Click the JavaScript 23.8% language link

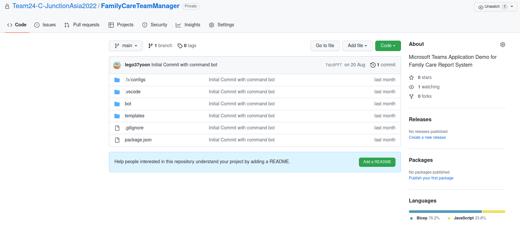[x=467, y=218]
